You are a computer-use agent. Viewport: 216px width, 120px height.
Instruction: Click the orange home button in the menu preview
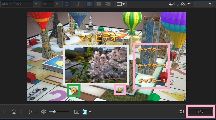coord(74,90)
